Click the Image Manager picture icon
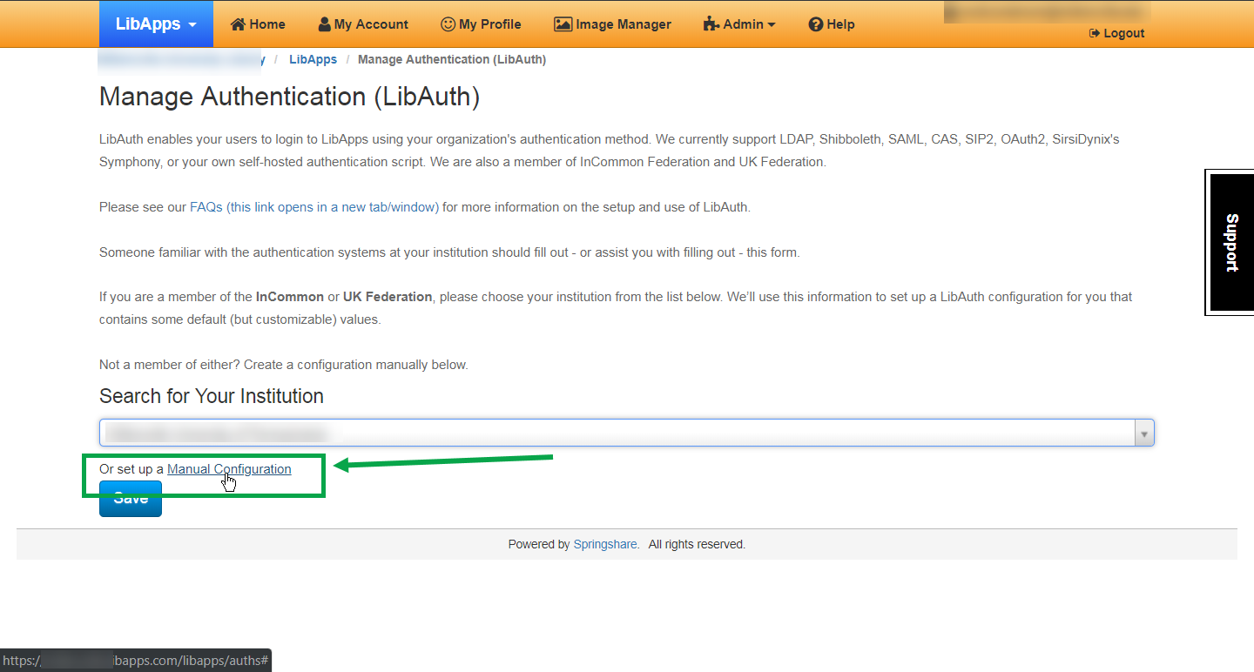 click(563, 24)
